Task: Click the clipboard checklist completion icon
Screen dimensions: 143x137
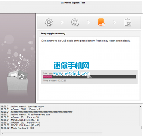Action: [128, 22]
